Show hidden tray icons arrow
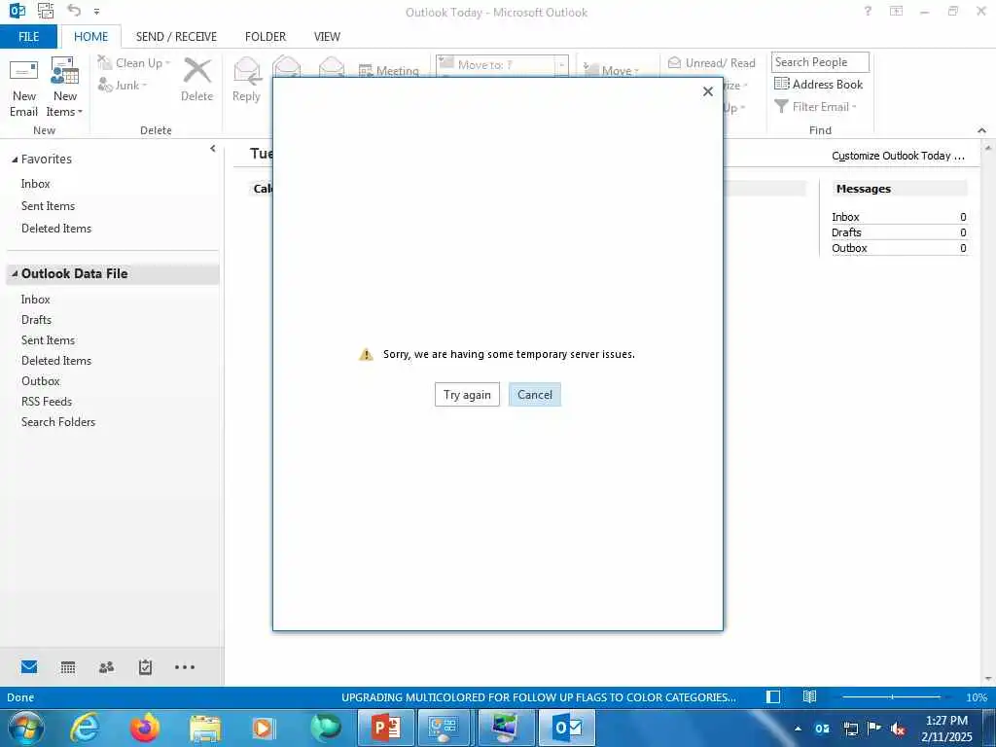The height and width of the screenshot is (747, 996). (x=798, y=729)
